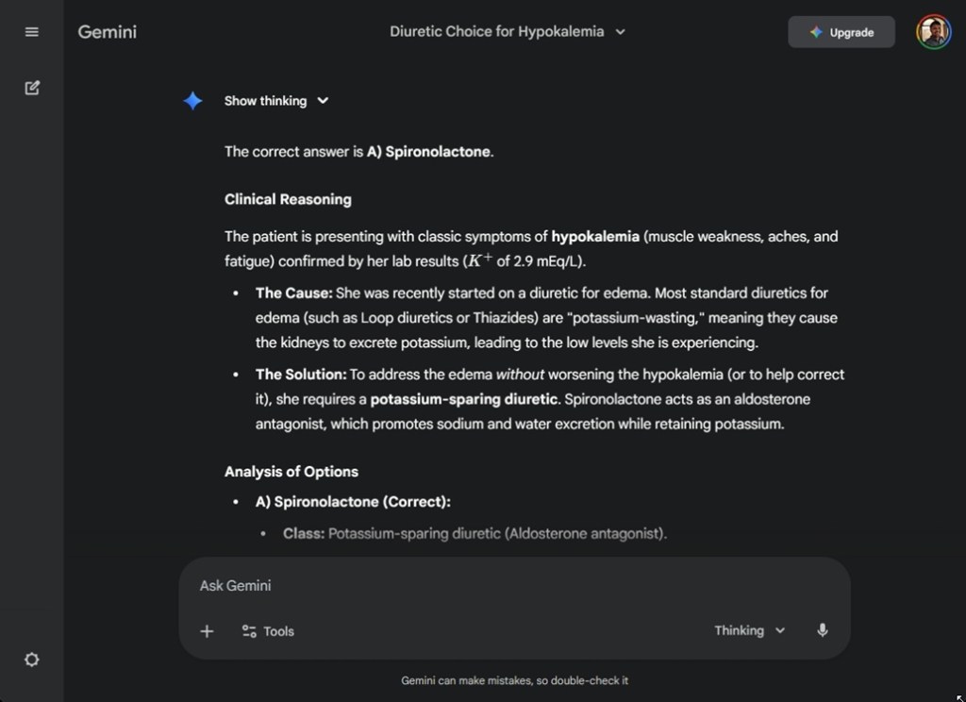
Task: Click the Gemini wordmark in the top left
Action: 107,31
